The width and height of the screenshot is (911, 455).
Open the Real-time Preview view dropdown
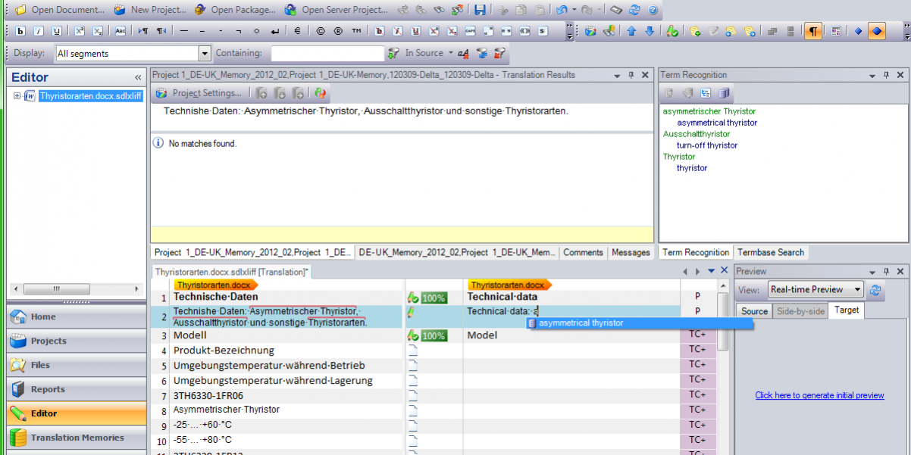pyautogui.click(x=857, y=289)
